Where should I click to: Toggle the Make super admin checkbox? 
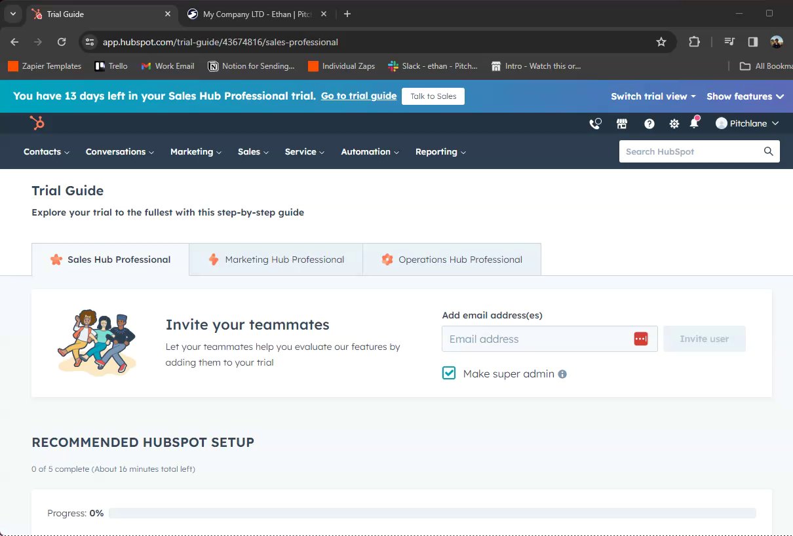click(x=449, y=373)
